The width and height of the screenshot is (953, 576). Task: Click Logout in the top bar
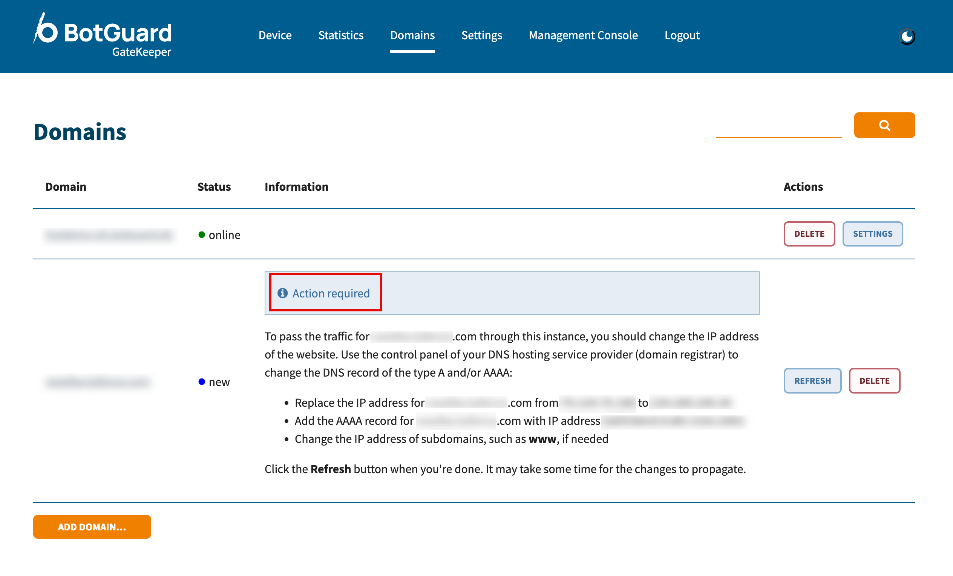[682, 35]
